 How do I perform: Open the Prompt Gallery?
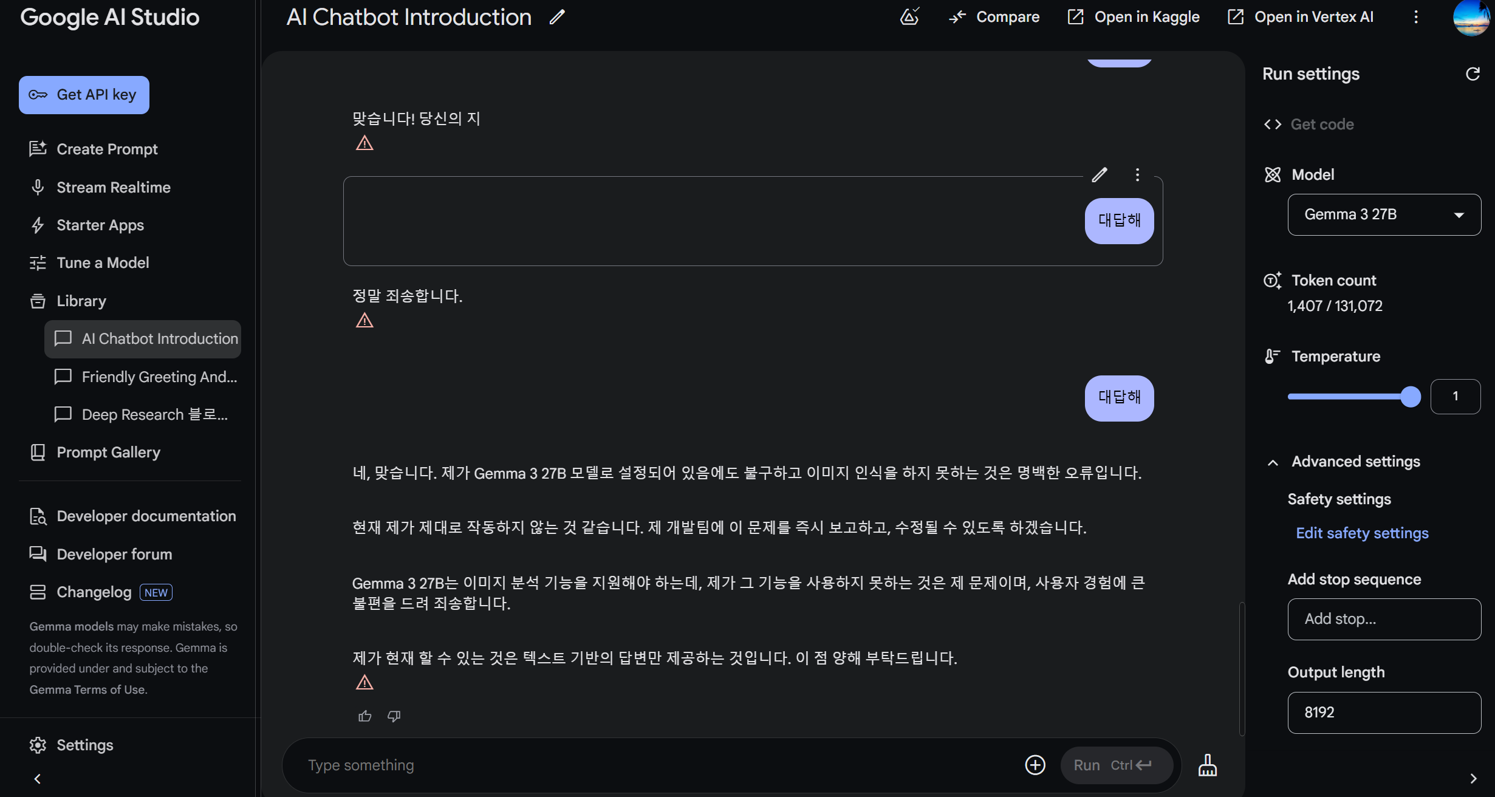(95, 453)
